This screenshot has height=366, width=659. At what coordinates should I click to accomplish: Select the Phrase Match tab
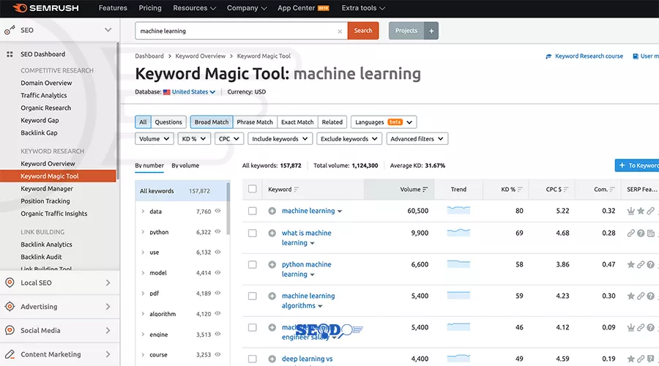tap(255, 122)
